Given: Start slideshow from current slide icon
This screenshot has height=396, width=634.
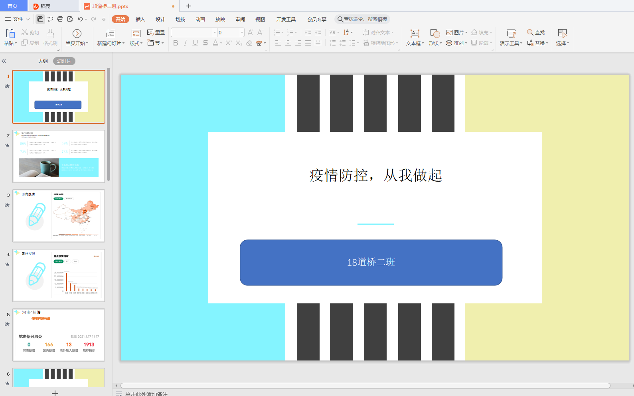Looking at the screenshot, I should (x=77, y=34).
